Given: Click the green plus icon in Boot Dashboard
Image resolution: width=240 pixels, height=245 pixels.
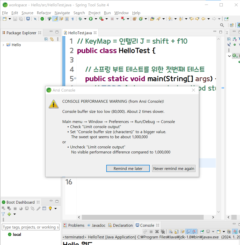Looking at the screenshot, I should (9, 214).
